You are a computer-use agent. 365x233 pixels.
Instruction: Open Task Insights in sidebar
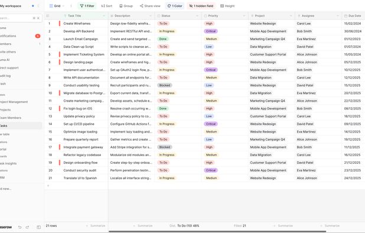point(21,163)
